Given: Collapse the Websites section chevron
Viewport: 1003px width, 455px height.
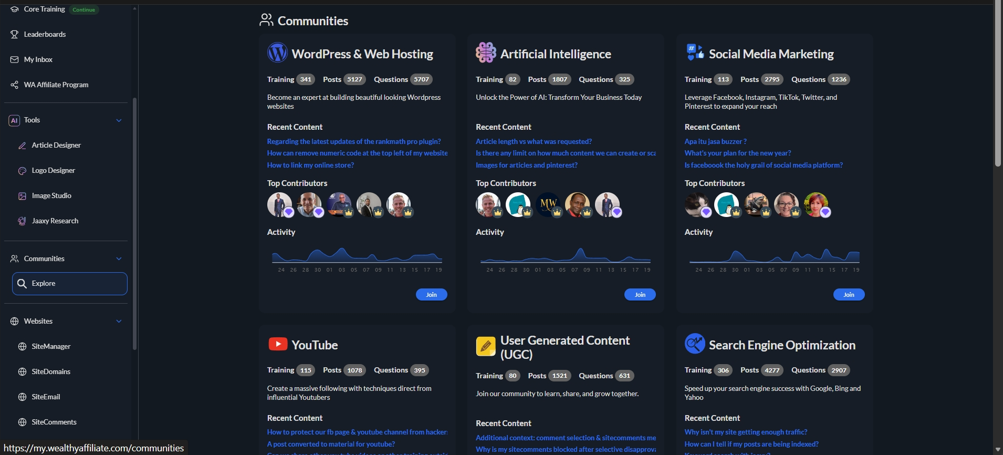Looking at the screenshot, I should click(119, 321).
